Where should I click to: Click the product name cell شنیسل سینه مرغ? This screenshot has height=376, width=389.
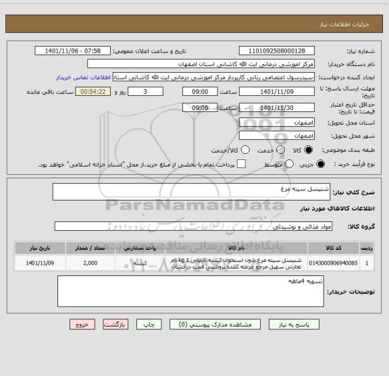click(x=236, y=263)
